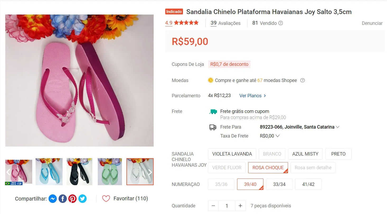Expand Taxa De Frete R$0,00 dropdown

277,136
